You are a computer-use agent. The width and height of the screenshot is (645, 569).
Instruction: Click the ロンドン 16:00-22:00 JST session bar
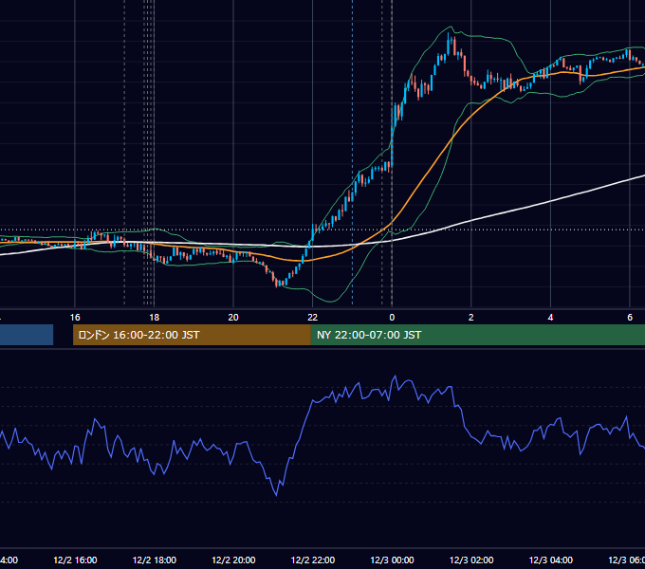point(192,335)
